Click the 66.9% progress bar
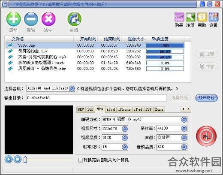This screenshot has height=175, width=223. pos(165,51)
